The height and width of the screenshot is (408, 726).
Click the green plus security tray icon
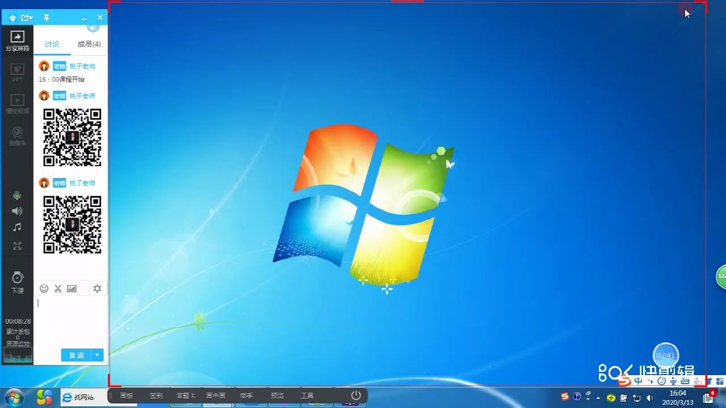pyautogui.click(x=611, y=398)
